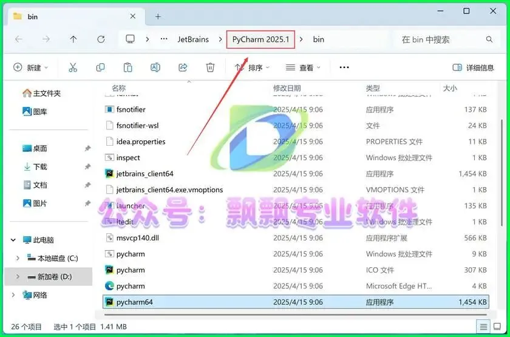The image size is (510, 337).
Task: Sort by 修改日期 column header
Action: tap(287, 88)
